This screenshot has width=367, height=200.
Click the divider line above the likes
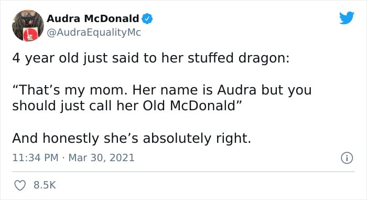coord(183,172)
